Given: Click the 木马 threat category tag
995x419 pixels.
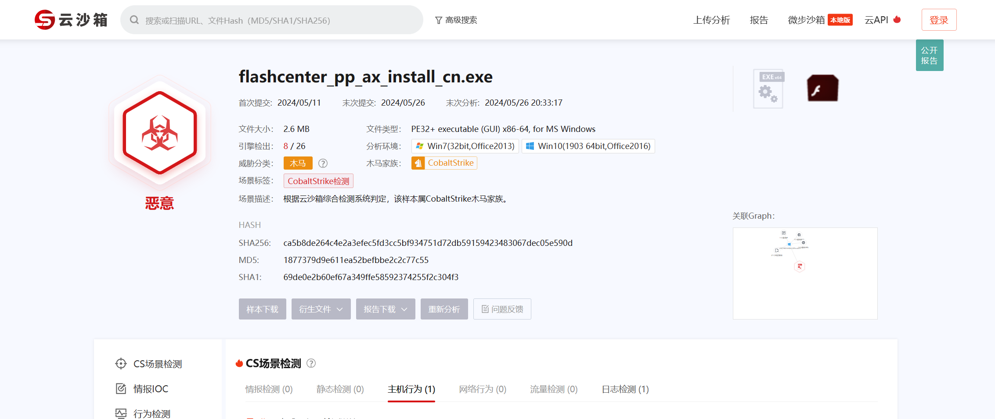Looking at the screenshot, I should coord(298,163).
